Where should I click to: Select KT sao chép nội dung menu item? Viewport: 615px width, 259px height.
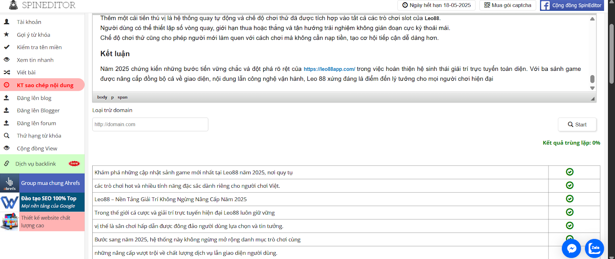point(42,85)
